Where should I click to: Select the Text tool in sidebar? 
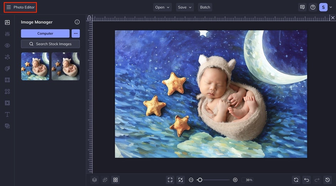[7, 114]
